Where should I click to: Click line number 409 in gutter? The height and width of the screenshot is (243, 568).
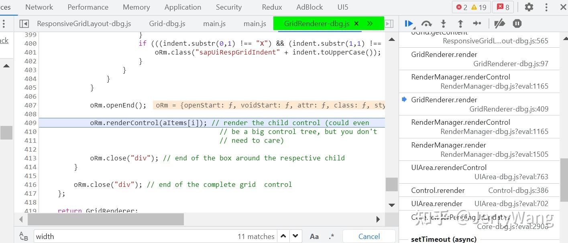pos(30,123)
